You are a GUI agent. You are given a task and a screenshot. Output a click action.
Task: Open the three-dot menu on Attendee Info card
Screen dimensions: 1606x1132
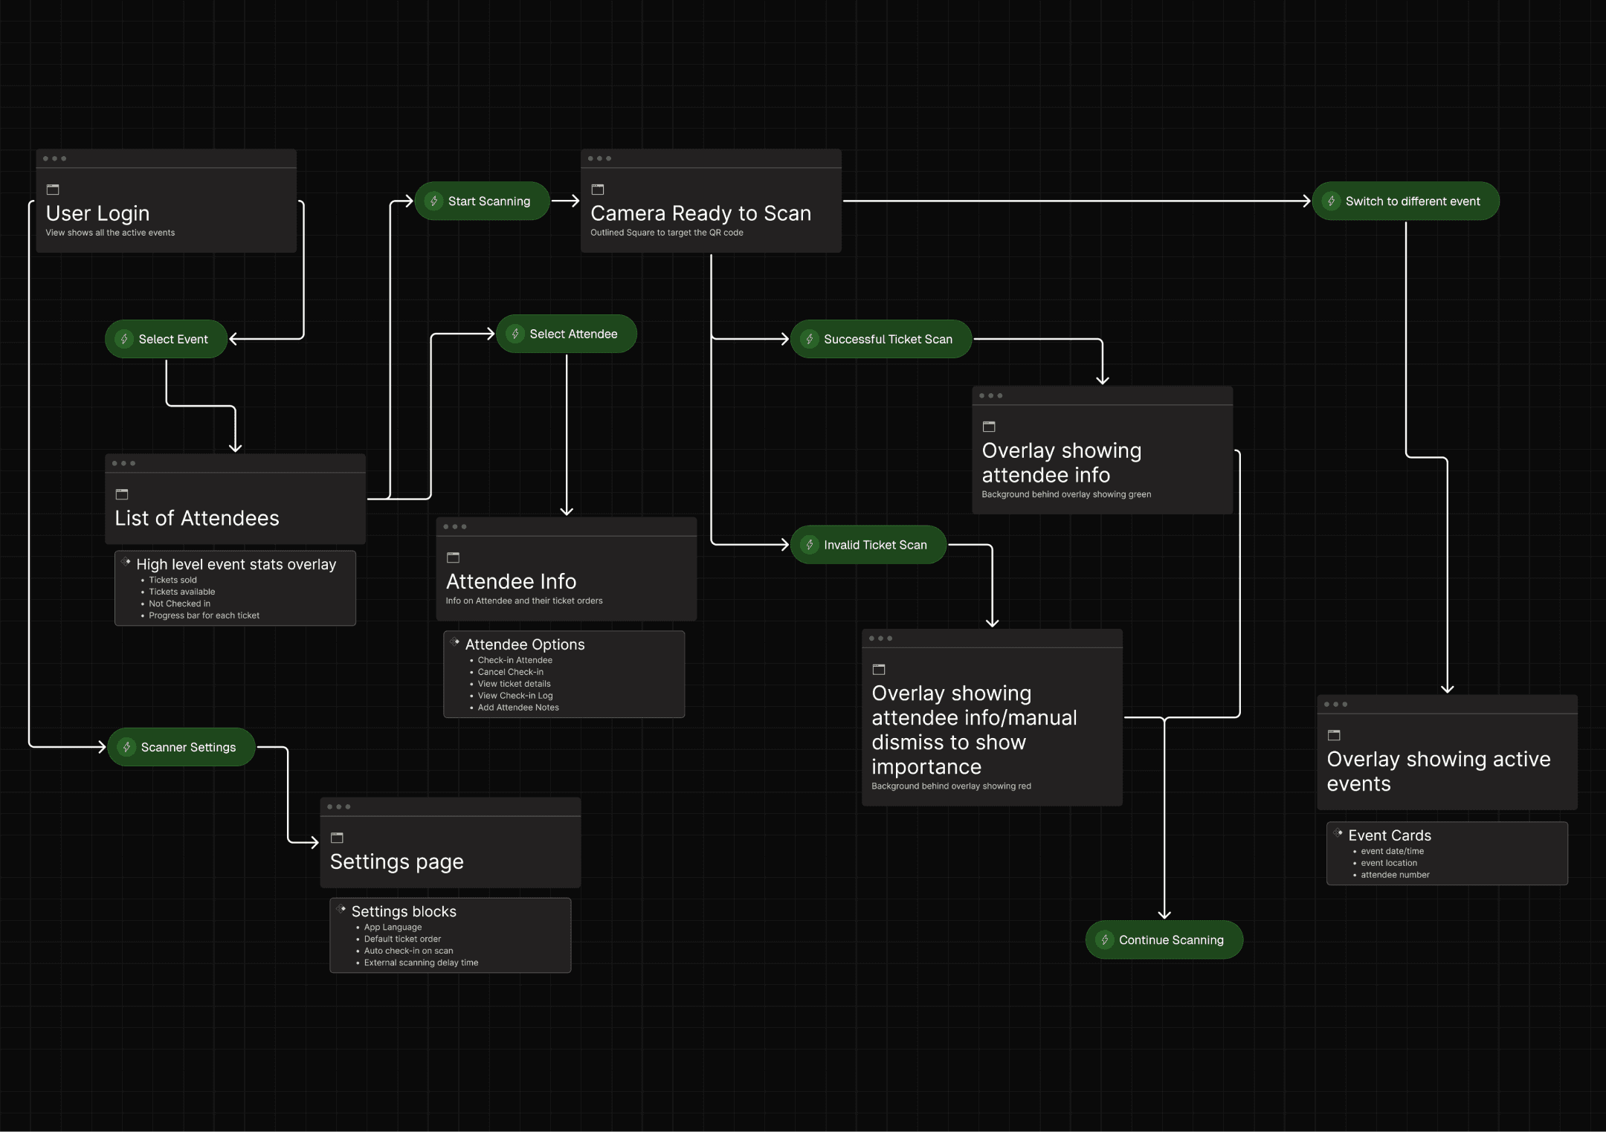[x=454, y=525]
